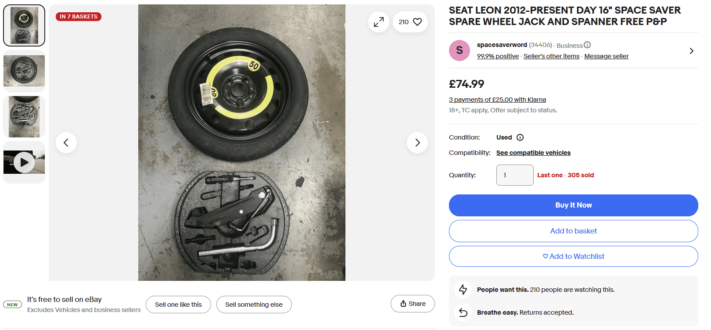
Task: Click the heart icon to favorite listing
Action: pos(417,22)
